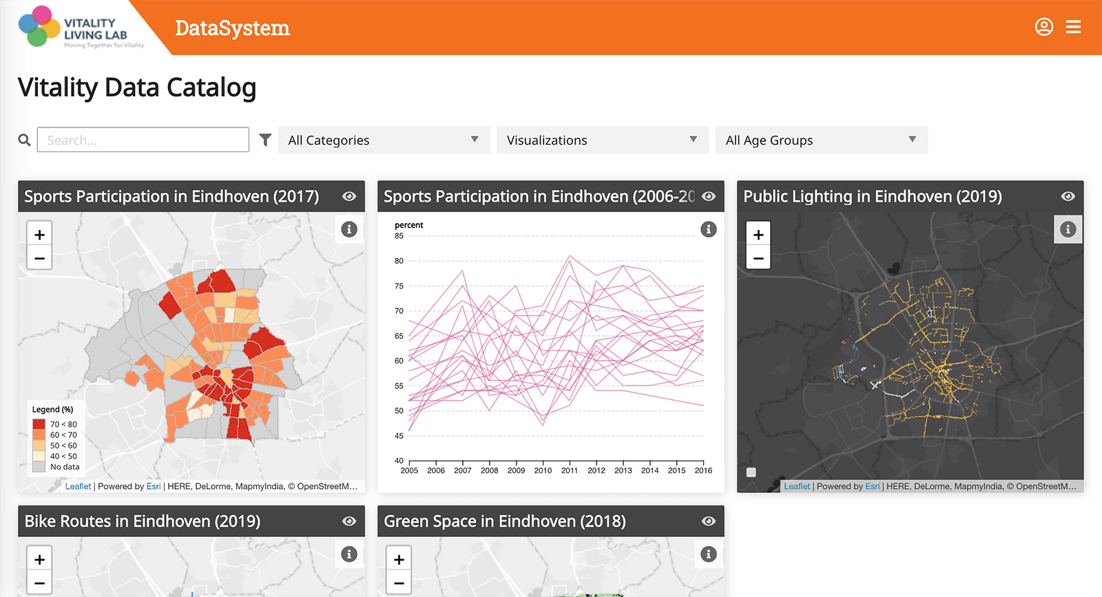The width and height of the screenshot is (1102, 597).
Task: Click the search magnifier icon
Action: click(x=24, y=140)
